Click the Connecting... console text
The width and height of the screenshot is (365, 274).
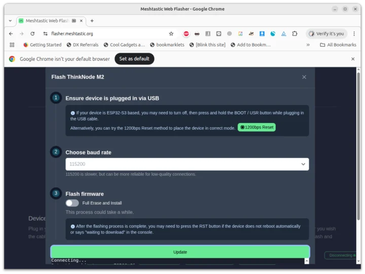click(68, 260)
